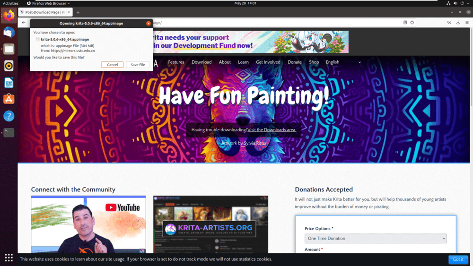Follow the Visit the Downloads area link

coord(272,130)
